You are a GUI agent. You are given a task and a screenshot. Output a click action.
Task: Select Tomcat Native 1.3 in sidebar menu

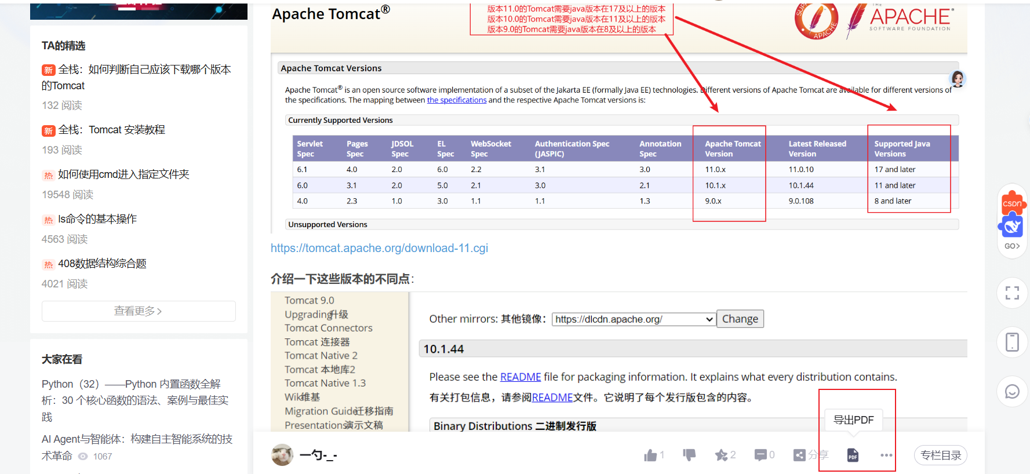[325, 383]
